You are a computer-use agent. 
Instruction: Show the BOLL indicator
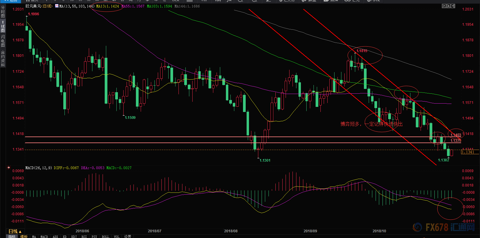click(105, 237)
